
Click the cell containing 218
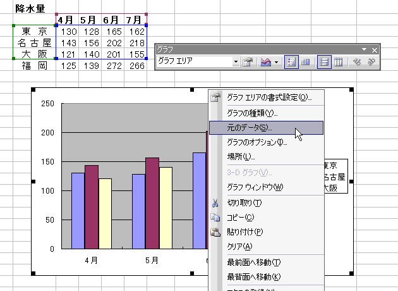coord(136,43)
